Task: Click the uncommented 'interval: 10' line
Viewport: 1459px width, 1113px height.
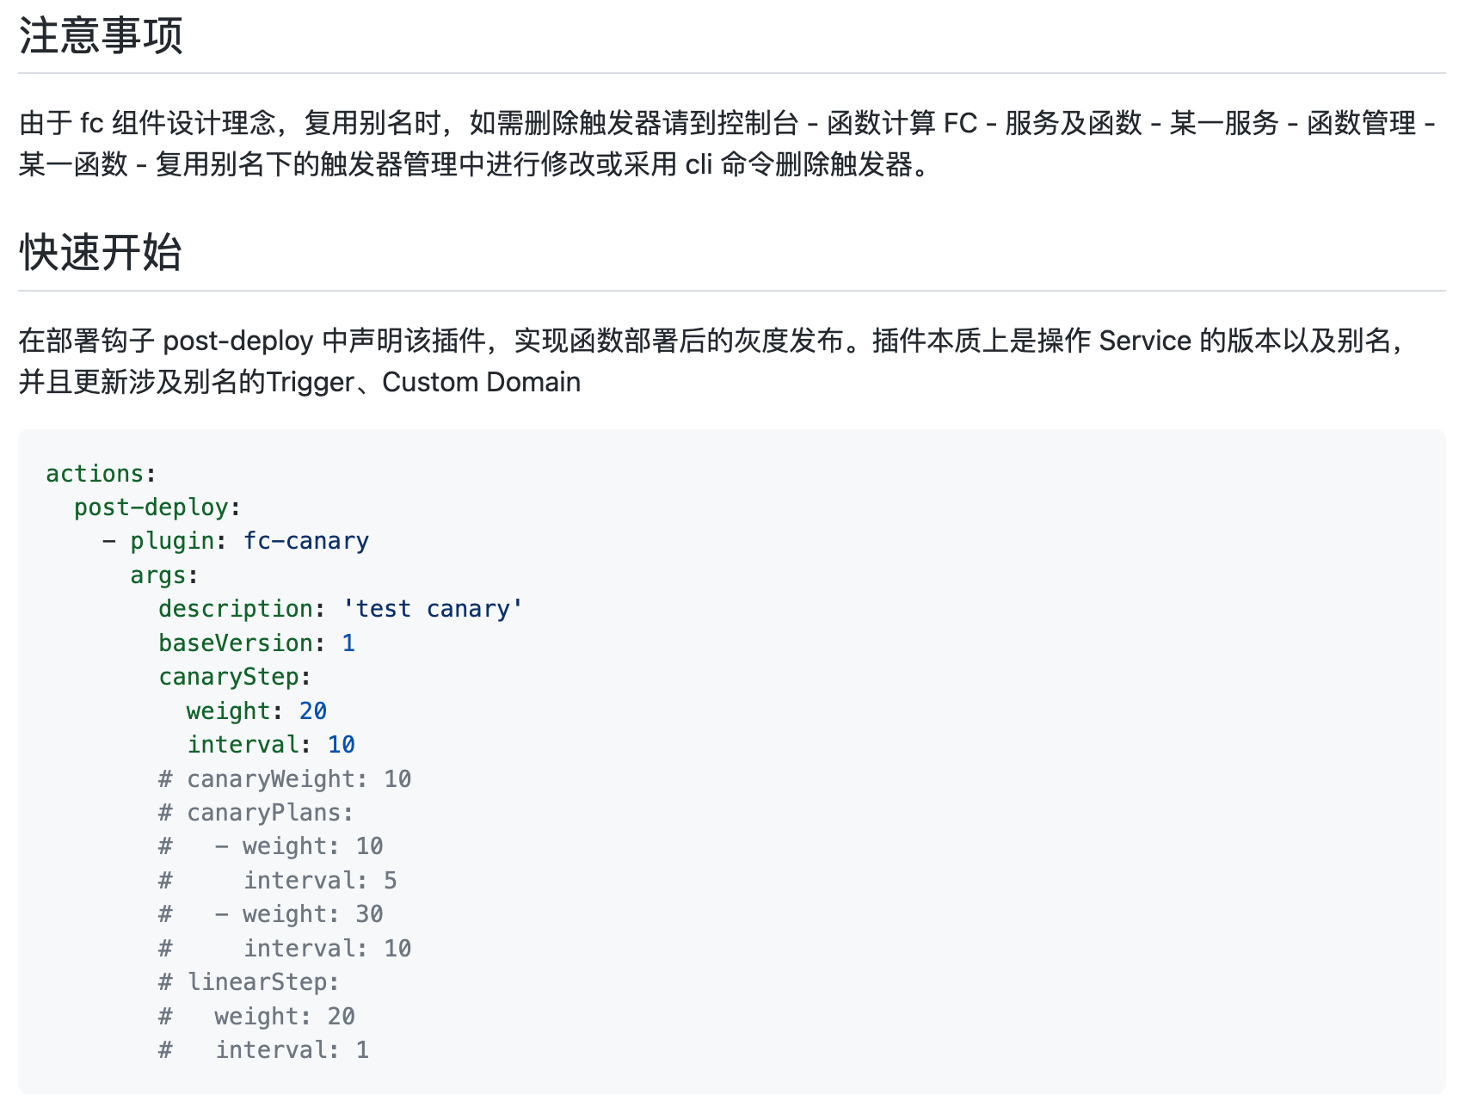Action: tap(271, 745)
